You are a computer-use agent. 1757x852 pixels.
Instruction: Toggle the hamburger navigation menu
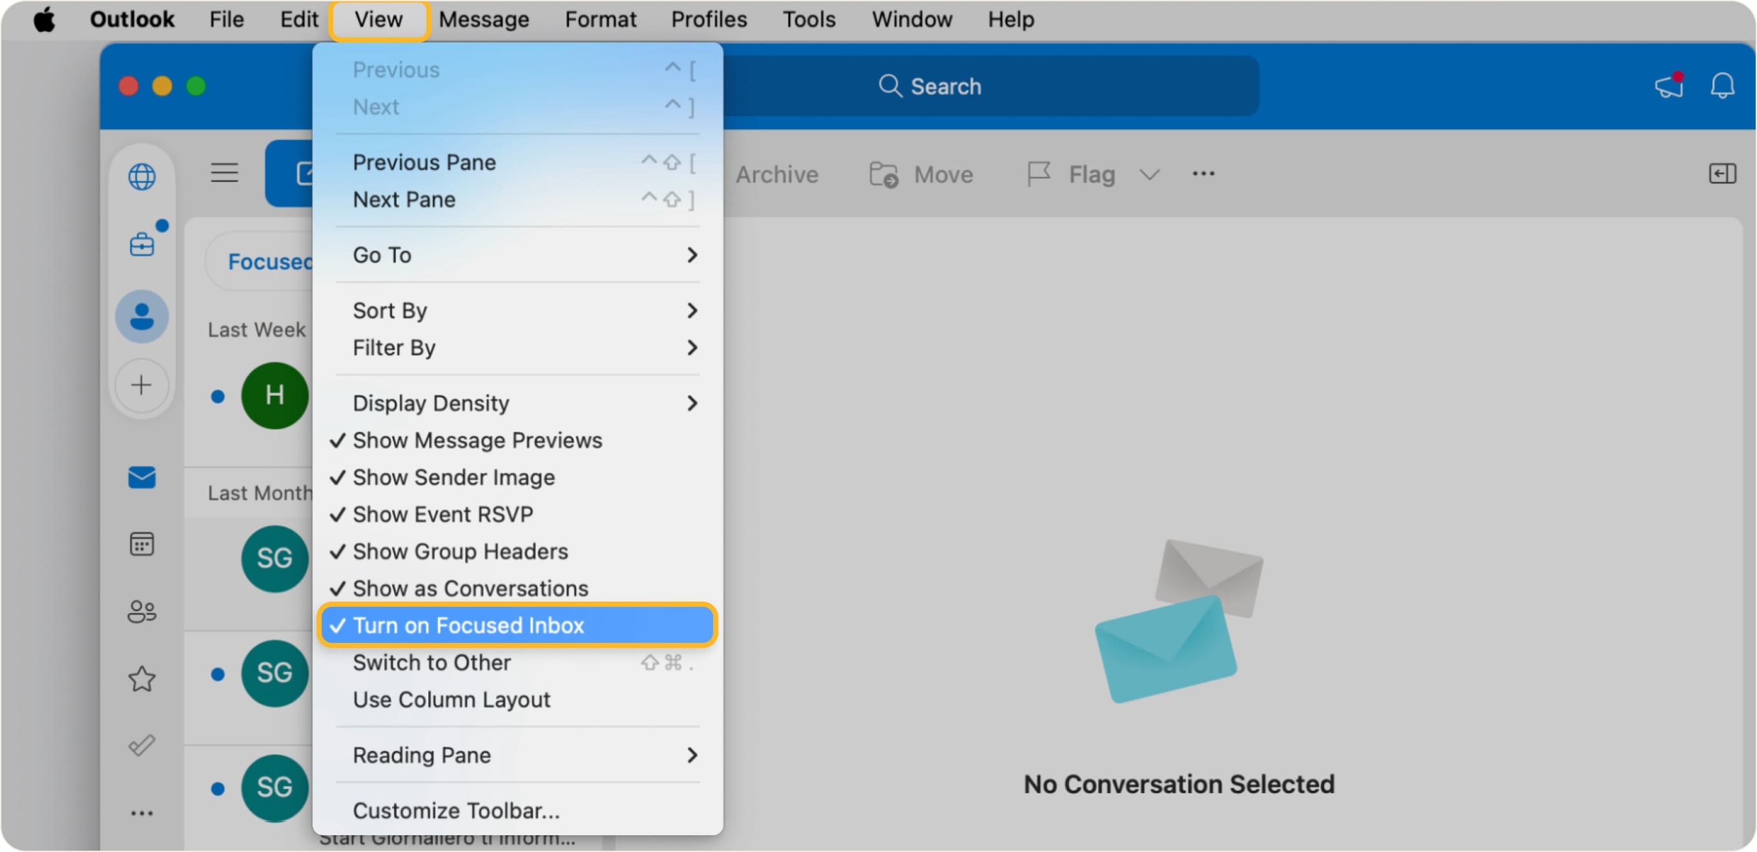click(x=224, y=173)
